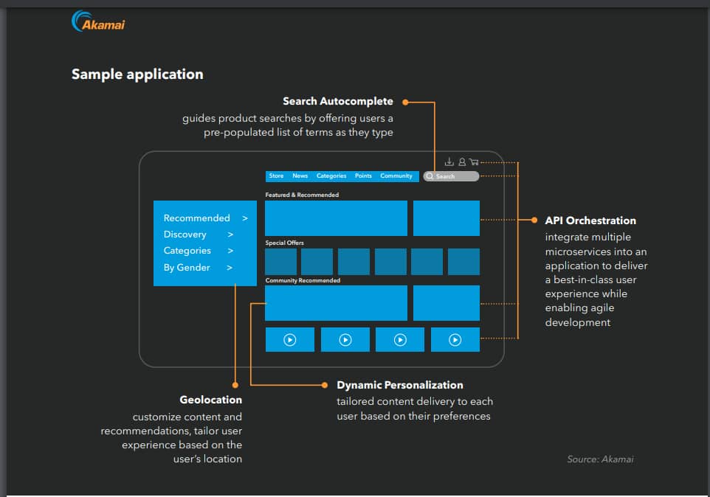
Task: Open the shopping cart icon
Action: coord(474,162)
